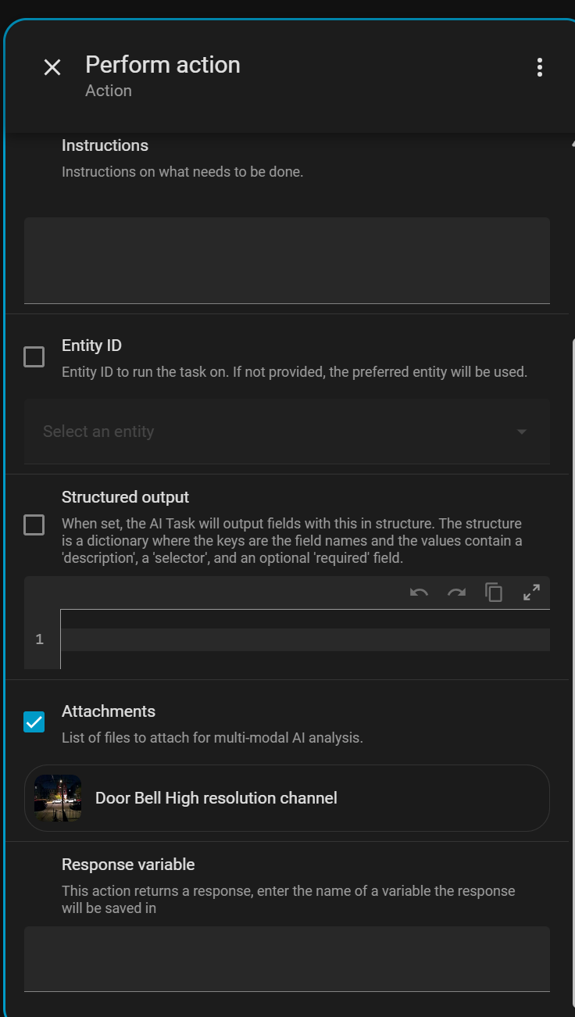Click the undo icon in code editor

(419, 593)
